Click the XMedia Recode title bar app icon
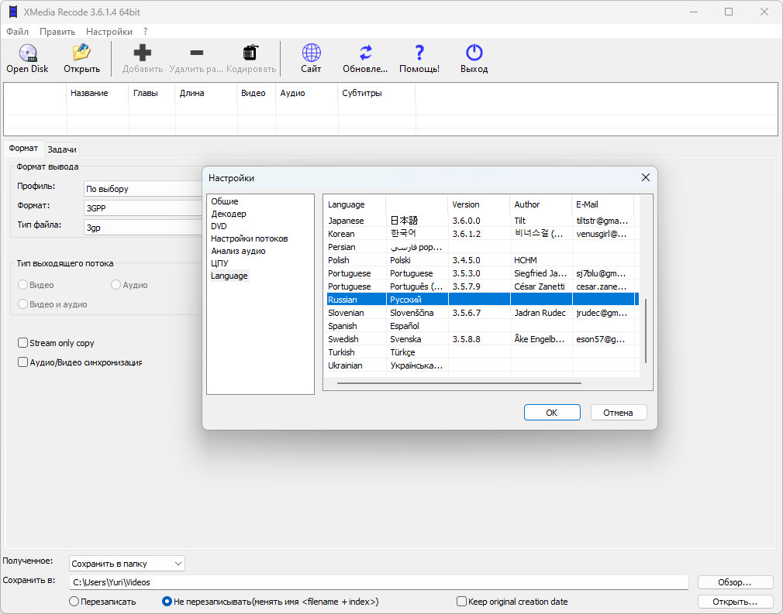This screenshot has width=783, height=614. click(x=13, y=12)
